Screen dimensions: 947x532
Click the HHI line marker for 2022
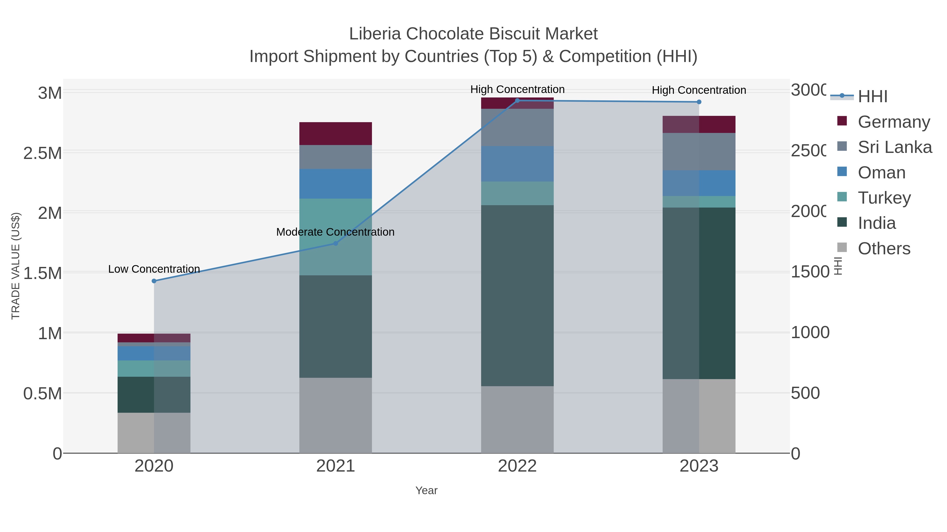click(517, 101)
